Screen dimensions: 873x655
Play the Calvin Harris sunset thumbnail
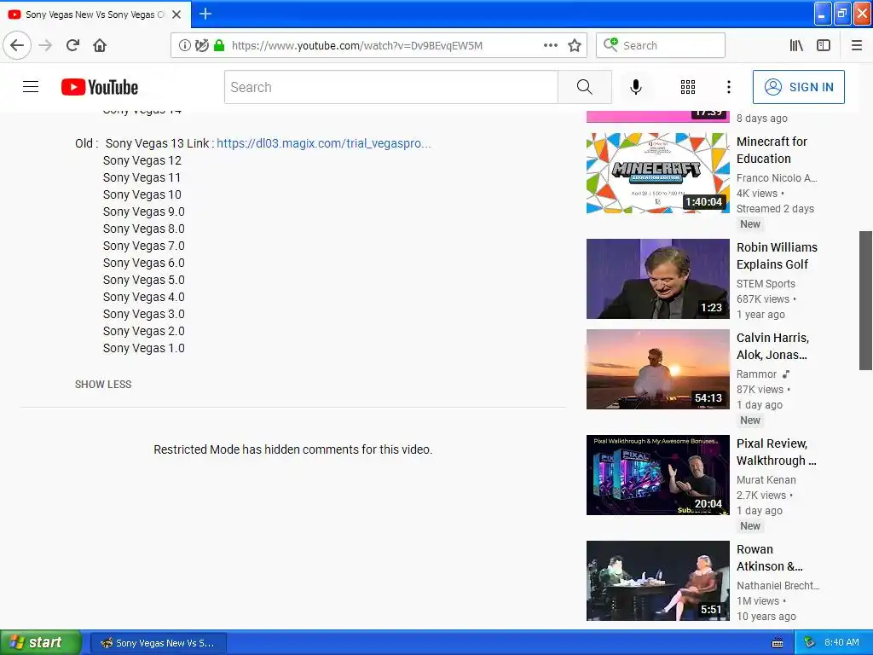click(x=657, y=369)
